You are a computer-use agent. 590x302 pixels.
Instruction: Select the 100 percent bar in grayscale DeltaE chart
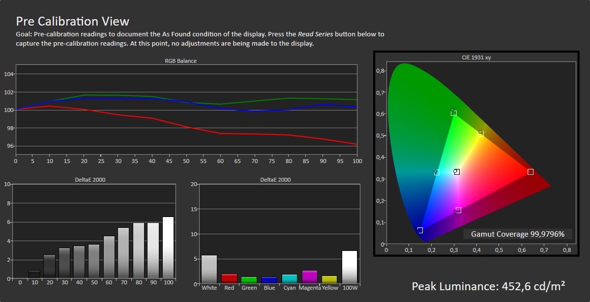168,247
